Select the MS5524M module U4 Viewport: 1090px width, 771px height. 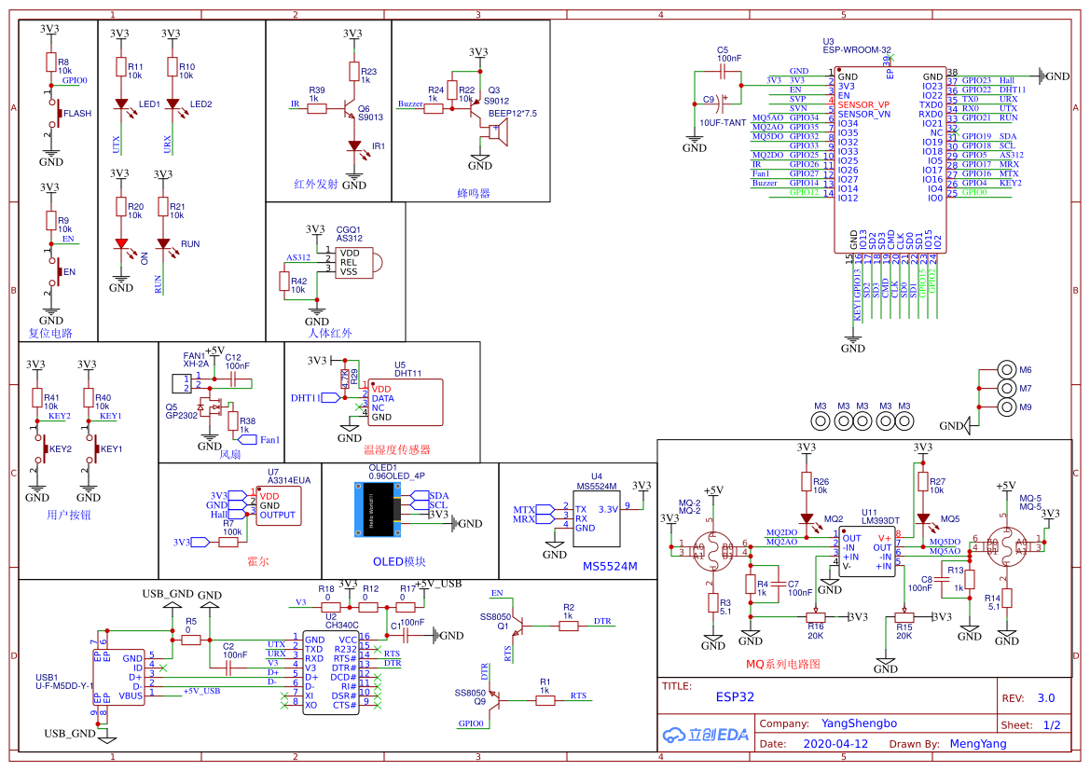(x=597, y=518)
